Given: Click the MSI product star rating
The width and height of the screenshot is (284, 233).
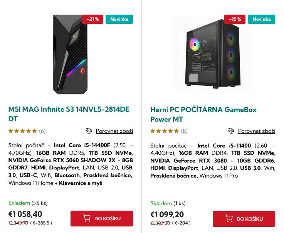Looking at the screenshot, I should [23, 131].
